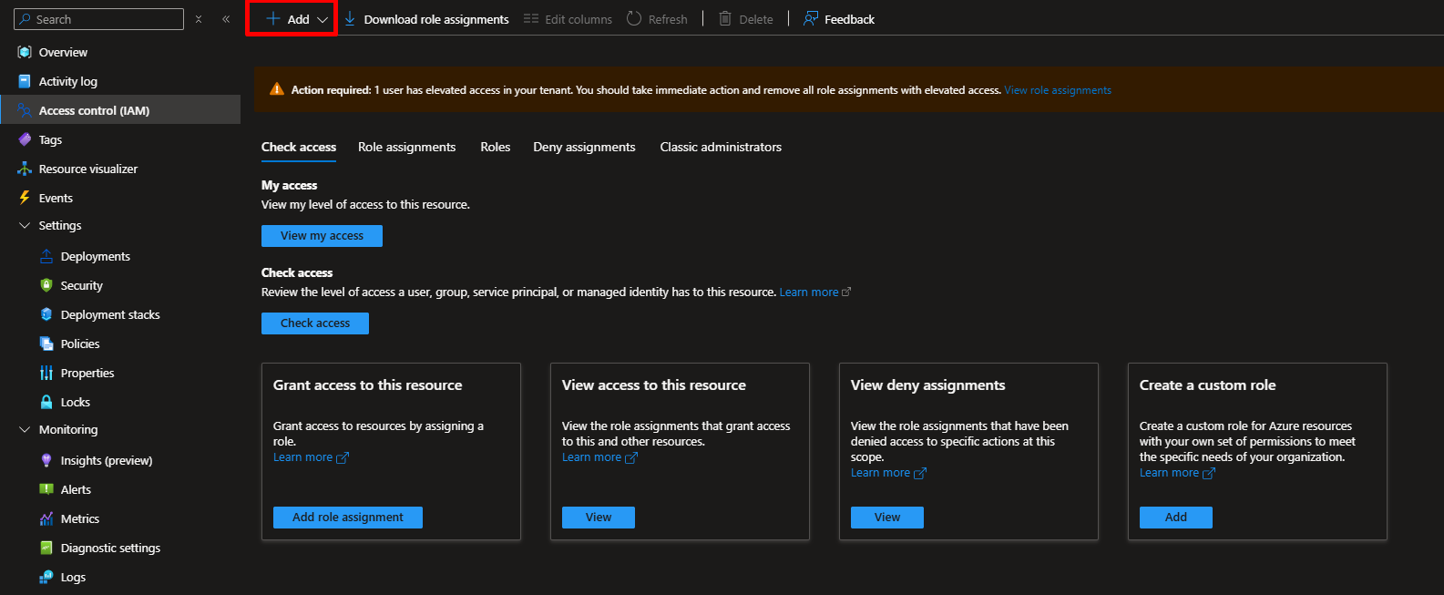
Task: Open Resource visualizer
Action: coord(87,169)
